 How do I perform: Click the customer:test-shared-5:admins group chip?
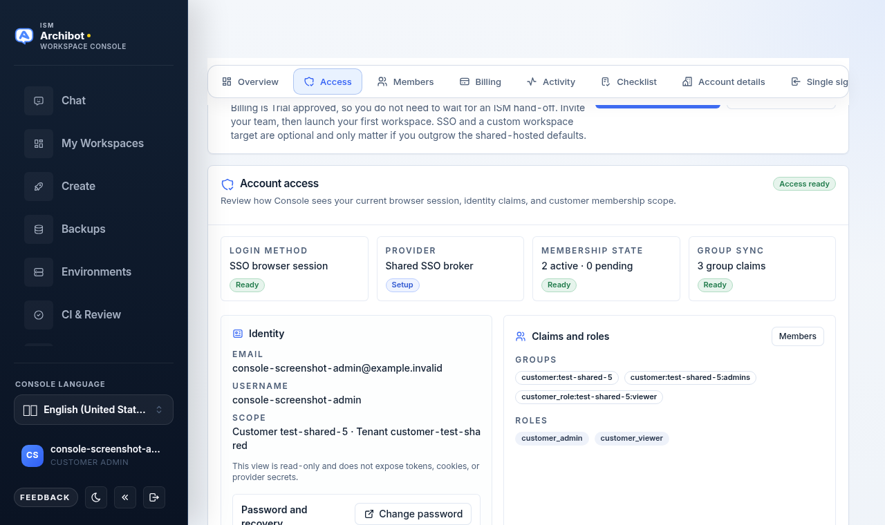pyautogui.click(x=690, y=378)
